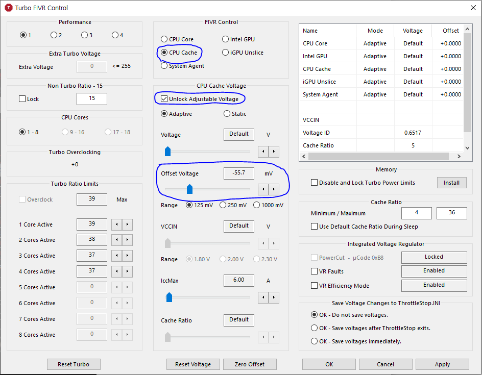Increase IccMax with right arrow
Image resolution: width=482 pixels, height=375 pixels.
pyautogui.click(x=274, y=297)
